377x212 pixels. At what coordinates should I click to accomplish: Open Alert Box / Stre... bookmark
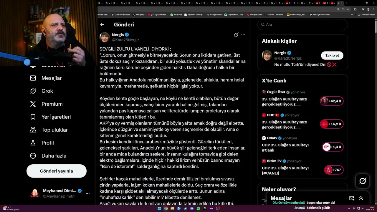[x=234, y=14]
